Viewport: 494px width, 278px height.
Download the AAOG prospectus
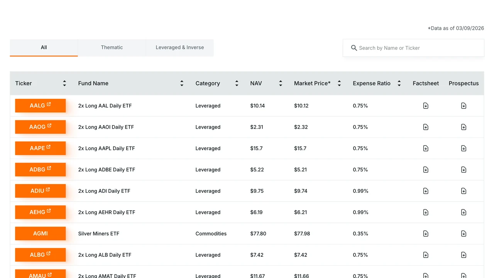464,127
